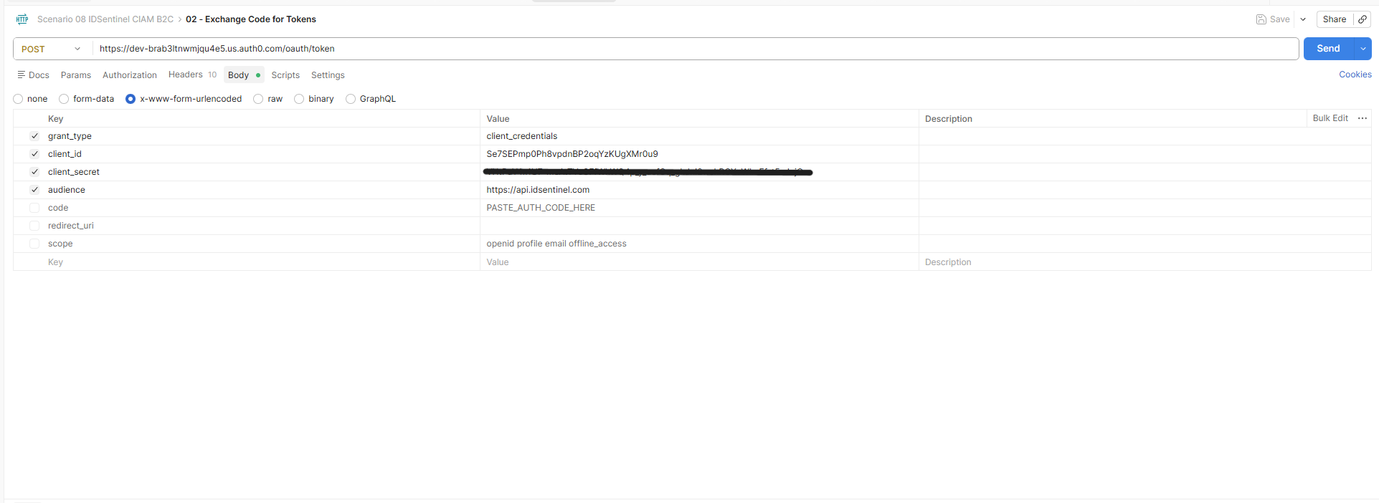Click the 'openid profile email offline_access' value

[x=556, y=244]
